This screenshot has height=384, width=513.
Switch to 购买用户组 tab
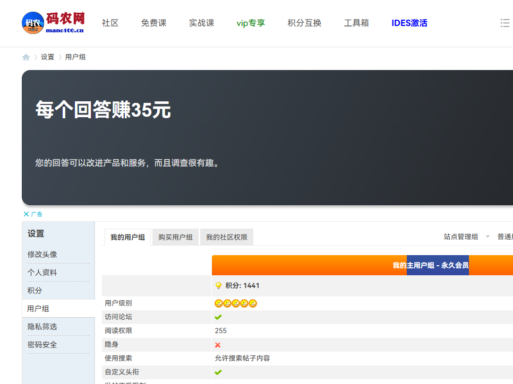(x=175, y=237)
